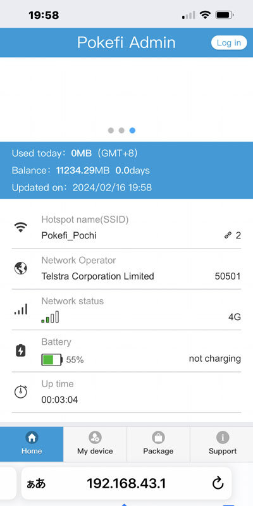Click the green battery level indicator

(x=52, y=359)
